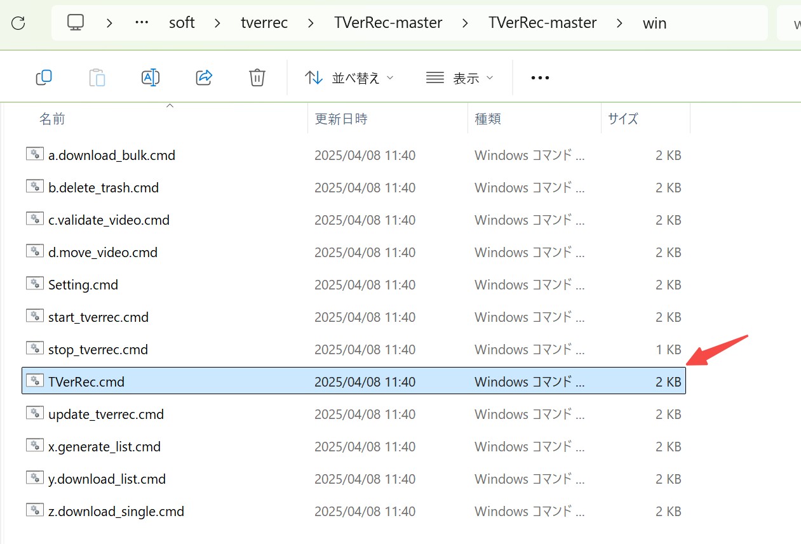801x544 pixels.
Task: Click the win folder in breadcrumb
Action: pyautogui.click(x=654, y=23)
